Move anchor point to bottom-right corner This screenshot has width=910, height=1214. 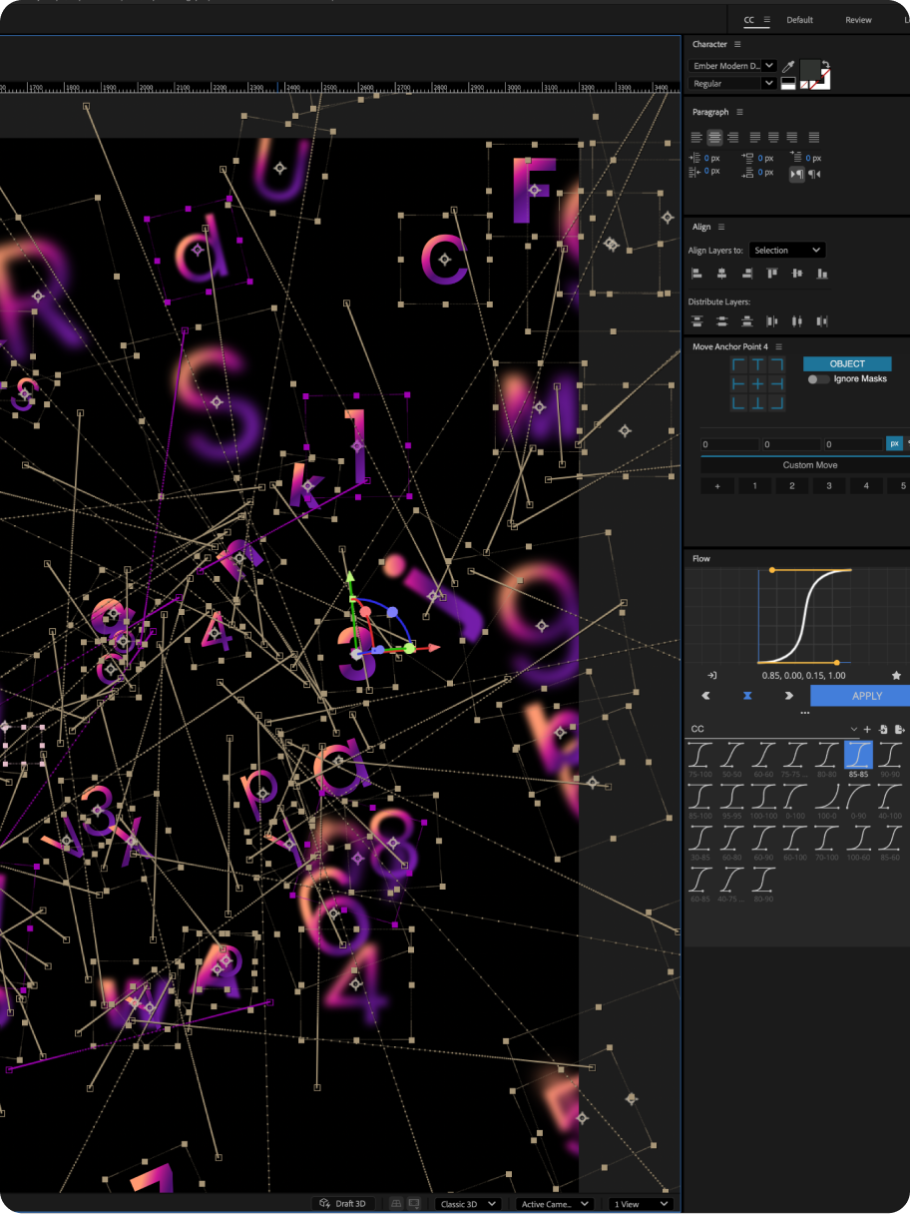click(x=777, y=402)
